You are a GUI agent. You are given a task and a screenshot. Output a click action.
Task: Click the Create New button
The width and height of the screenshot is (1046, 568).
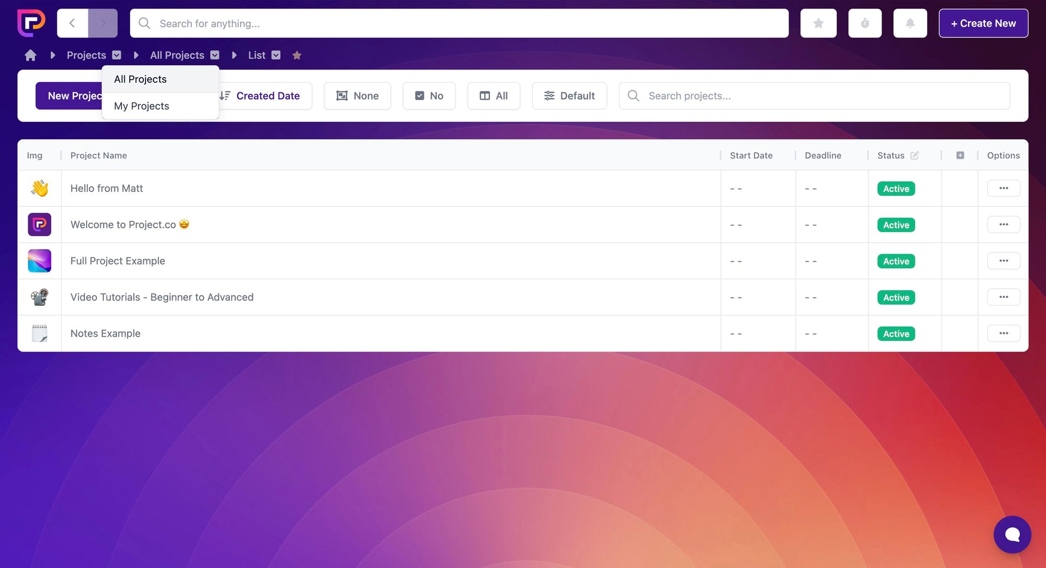click(983, 23)
